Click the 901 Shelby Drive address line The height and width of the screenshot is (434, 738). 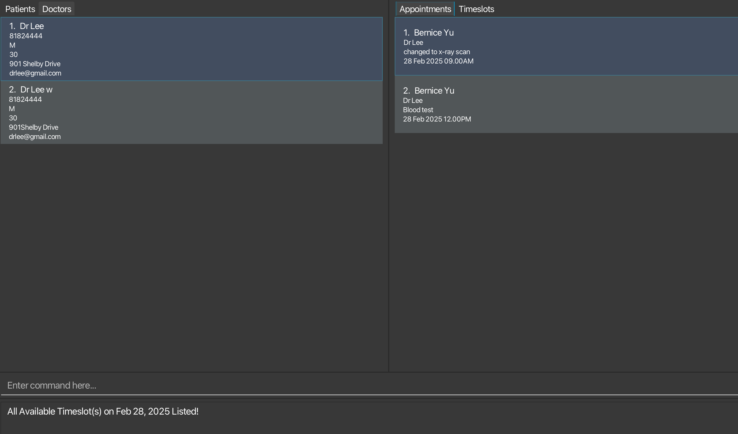[x=35, y=64]
